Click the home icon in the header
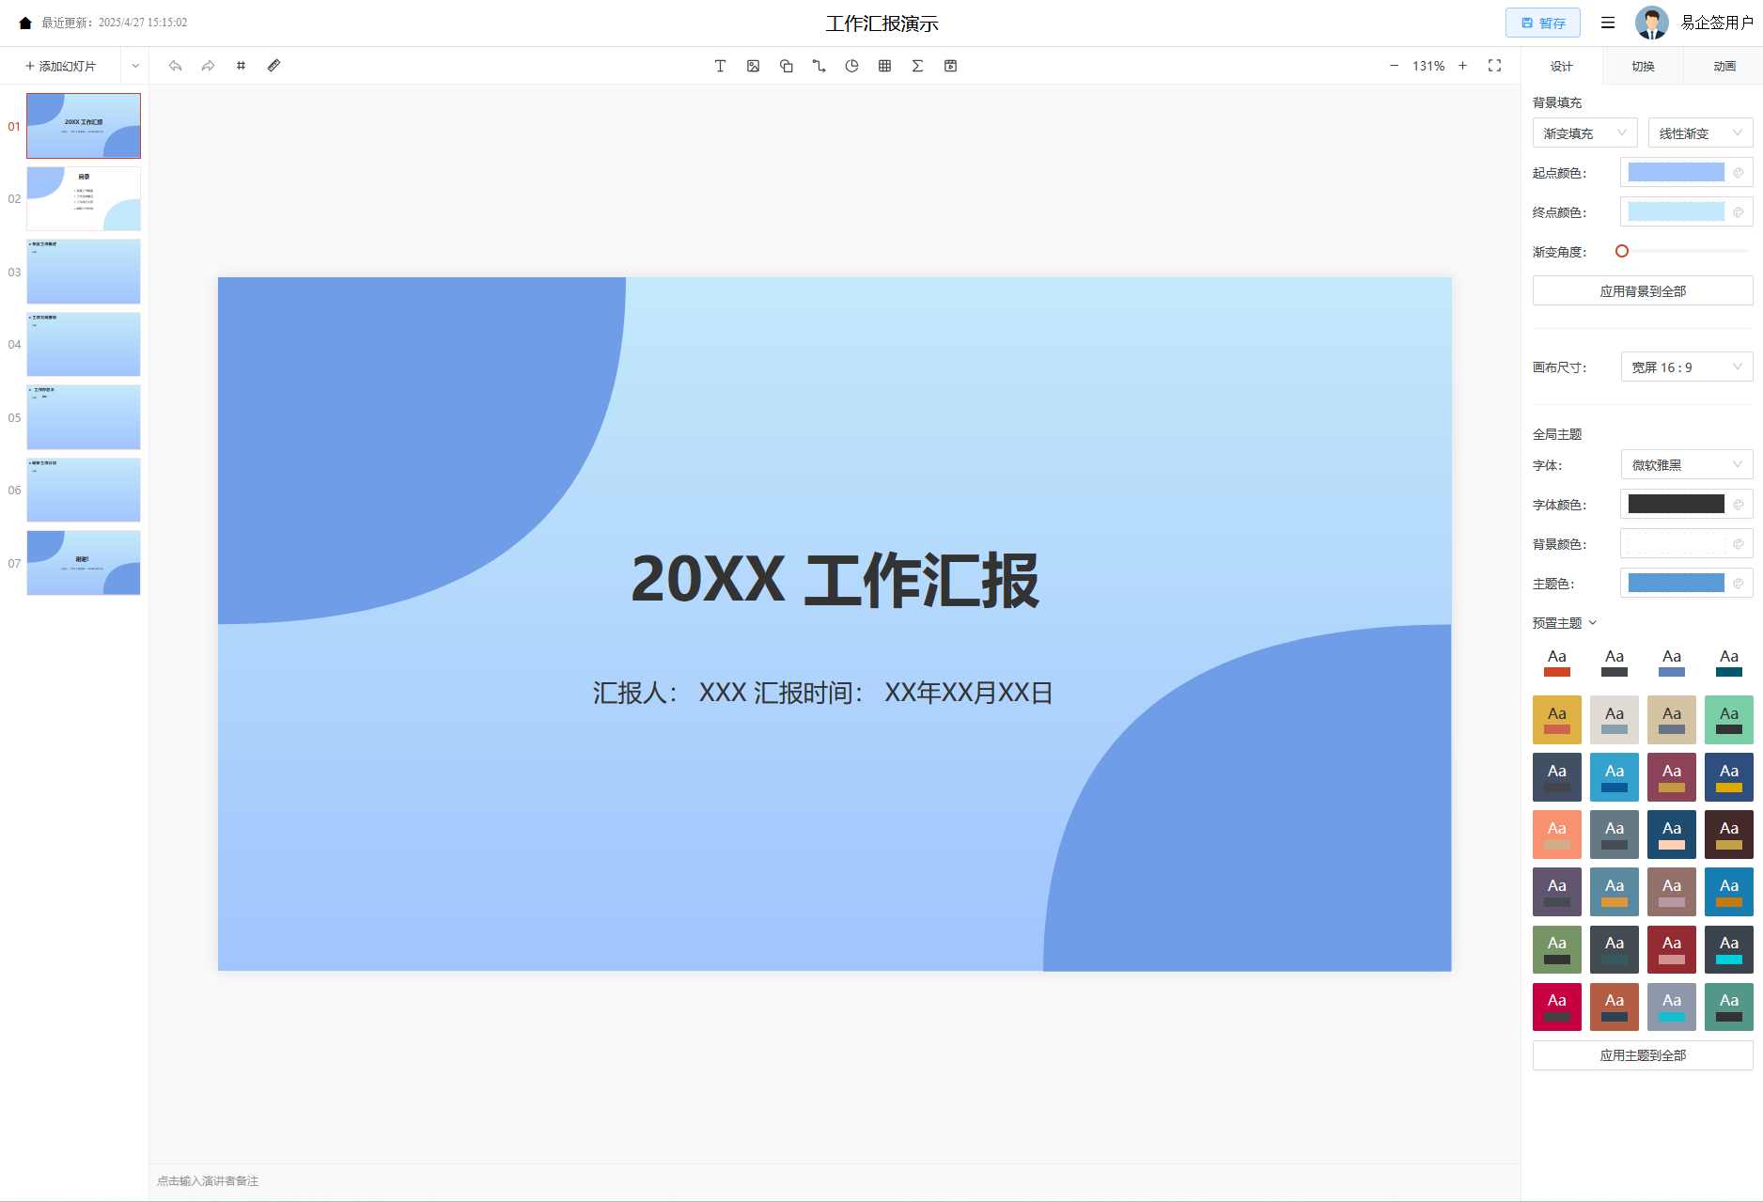This screenshot has height=1202, width=1763. coord(25,23)
